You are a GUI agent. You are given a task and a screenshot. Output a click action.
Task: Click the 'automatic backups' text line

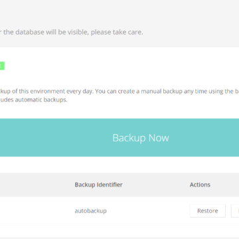pyautogui.click(x=33, y=100)
